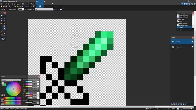Select the Zoom tool in Tools panel

[4, 21]
